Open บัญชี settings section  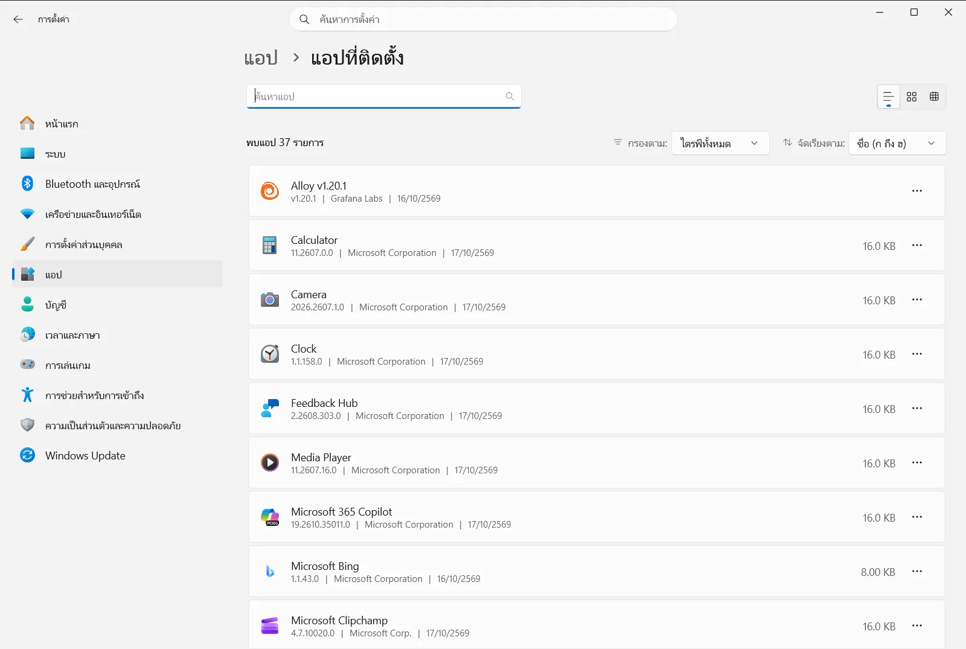[x=118, y=305]
